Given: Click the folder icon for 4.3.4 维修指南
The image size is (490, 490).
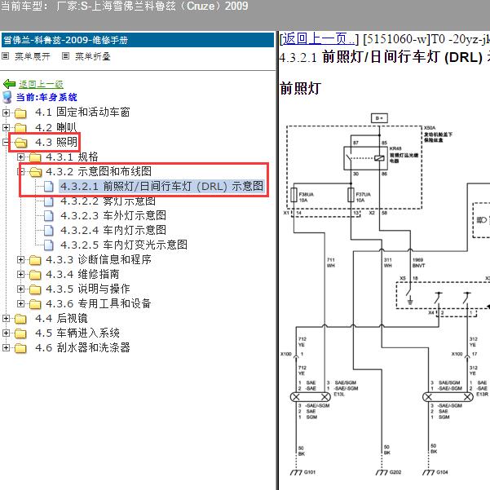Looking at the screenshot, I should 35,275.
